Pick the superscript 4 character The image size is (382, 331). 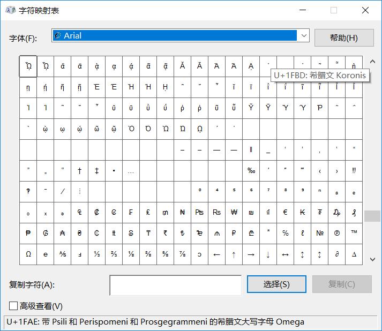click(217, 191)
